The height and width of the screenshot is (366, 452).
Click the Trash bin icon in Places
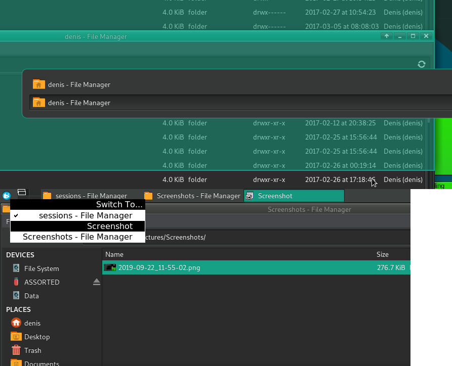tap(16, 350)
